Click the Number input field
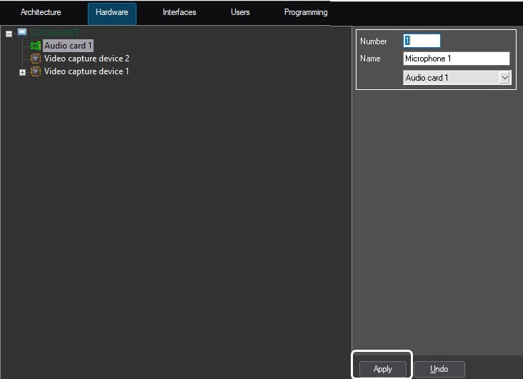 click(422, 41)
